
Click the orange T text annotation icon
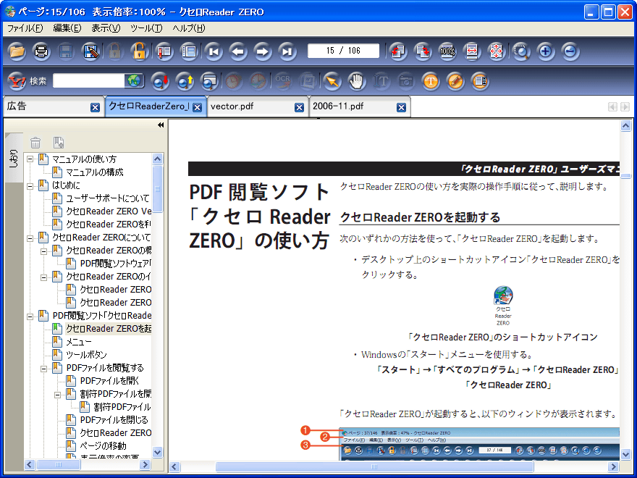point(431,81)
